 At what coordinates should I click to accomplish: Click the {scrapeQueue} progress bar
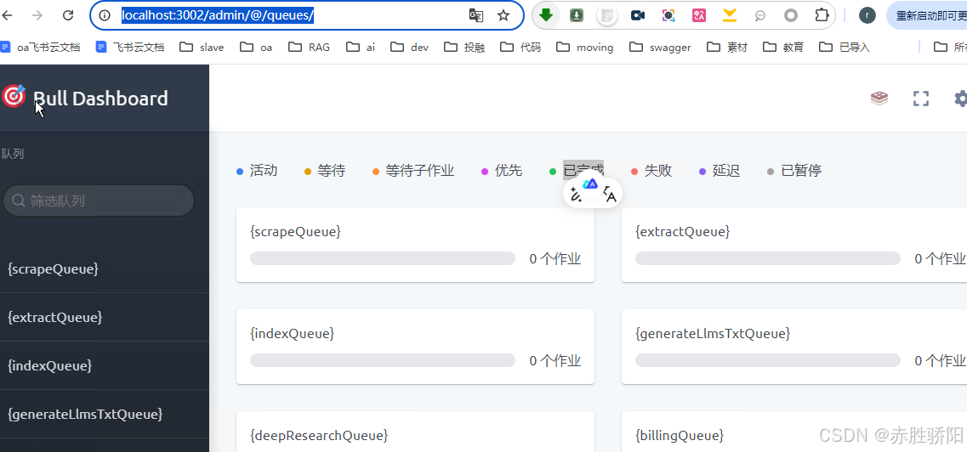pos(383,258)
